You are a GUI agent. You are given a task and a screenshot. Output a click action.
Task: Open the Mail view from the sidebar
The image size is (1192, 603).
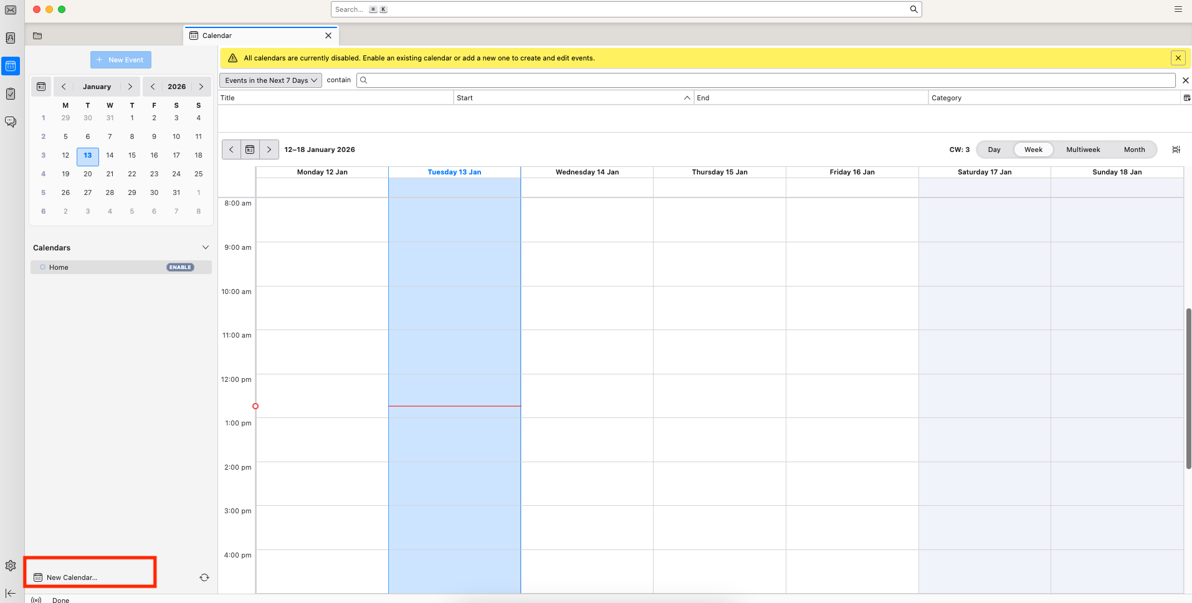(x=11, y=9)
